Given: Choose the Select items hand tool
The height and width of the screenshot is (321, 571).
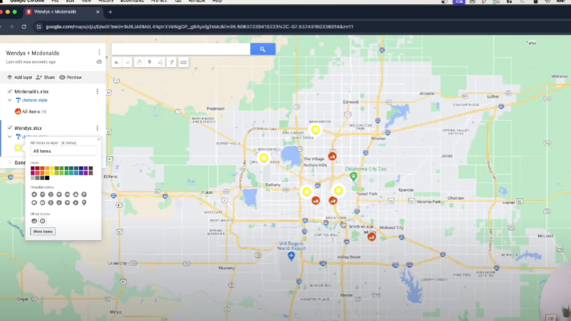Looking at the screenshot, I should tap(139, 62).
